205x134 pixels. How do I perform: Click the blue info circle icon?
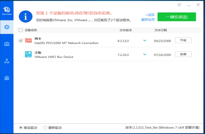coord(26,16)
